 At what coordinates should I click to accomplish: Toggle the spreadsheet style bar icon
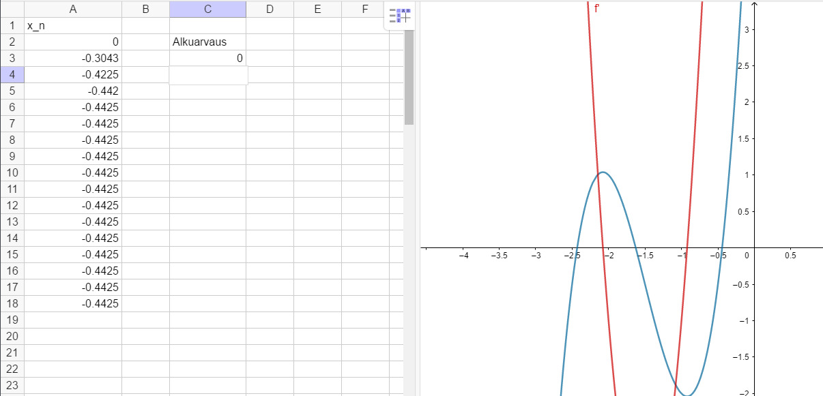click(400, 15)
